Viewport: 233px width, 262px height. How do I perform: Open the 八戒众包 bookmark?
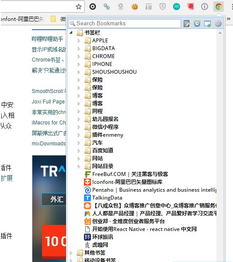150,206
